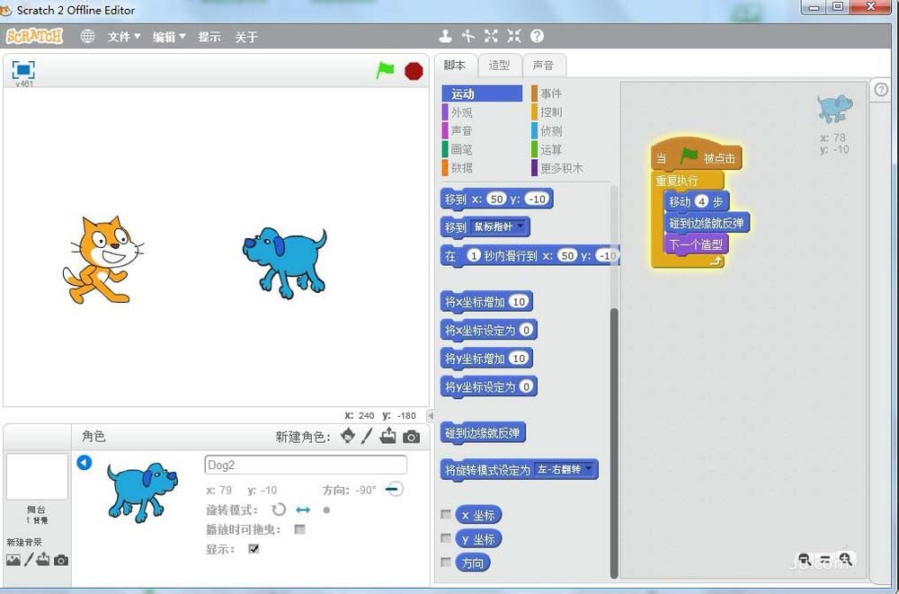
Task: Check the 方向 reporter checkbox
Action: click(x=446, y=563)
